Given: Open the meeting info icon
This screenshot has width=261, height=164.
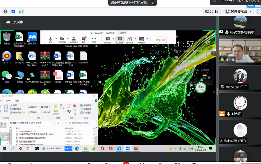Looking at the screenshot, I should point(6,11).
